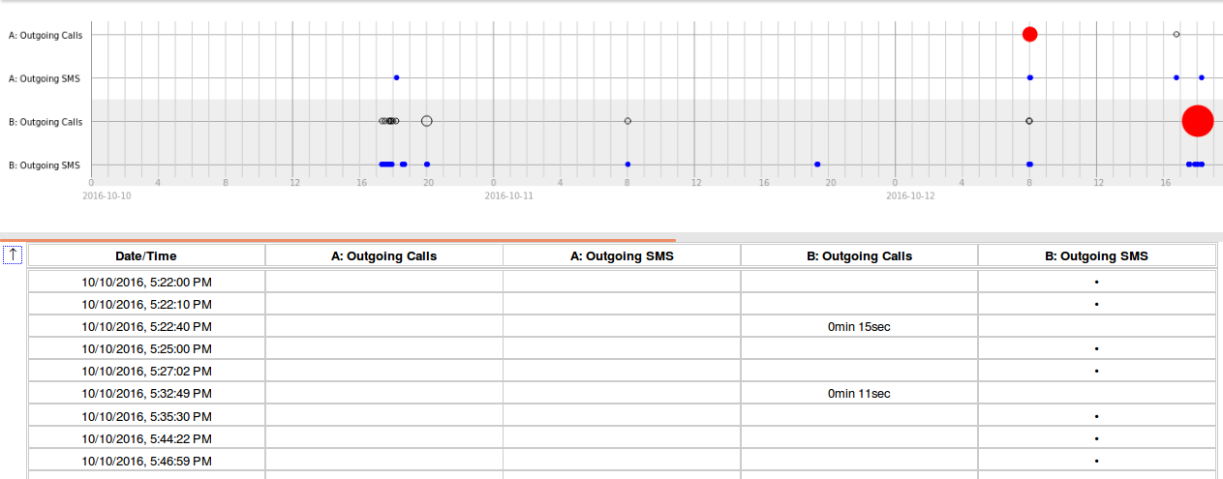Select the A: Outgoing Calls column header
Screen dimensions: 1223x479
(x=384, y=255)
